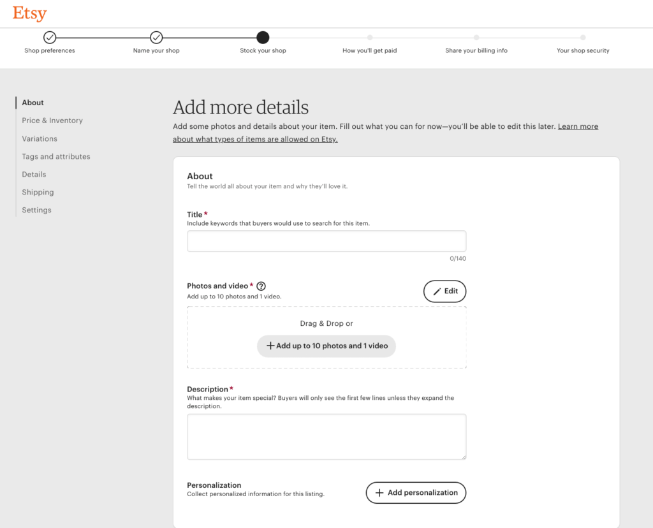
Task: Open the Tags and attributes section
Action: (55, 156)
